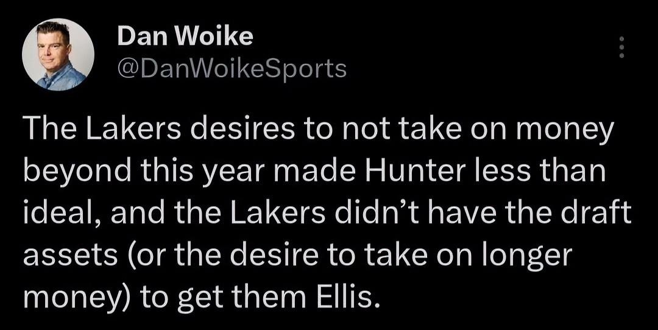
Task: Open the Dan Woike display name
Action: 185,37
